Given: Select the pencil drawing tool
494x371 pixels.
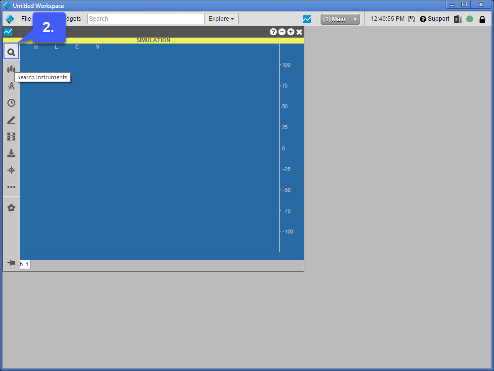Looking at the screenshot, I should tap(11, 120).
